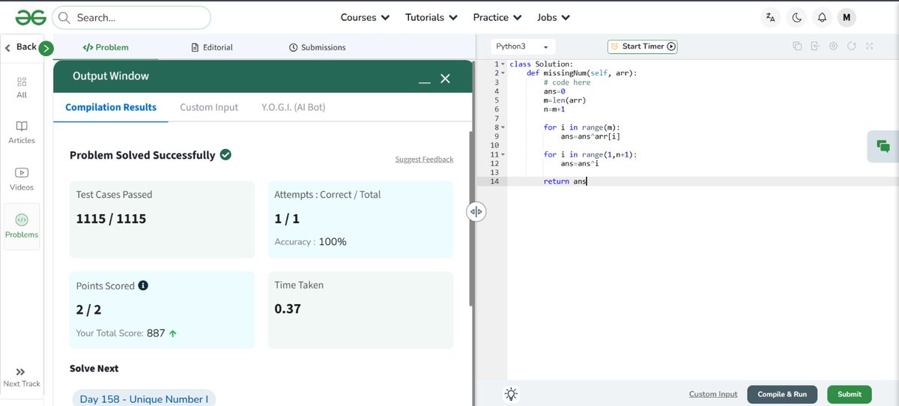Reset code with the refresh icon

click(x=851, y=46)
